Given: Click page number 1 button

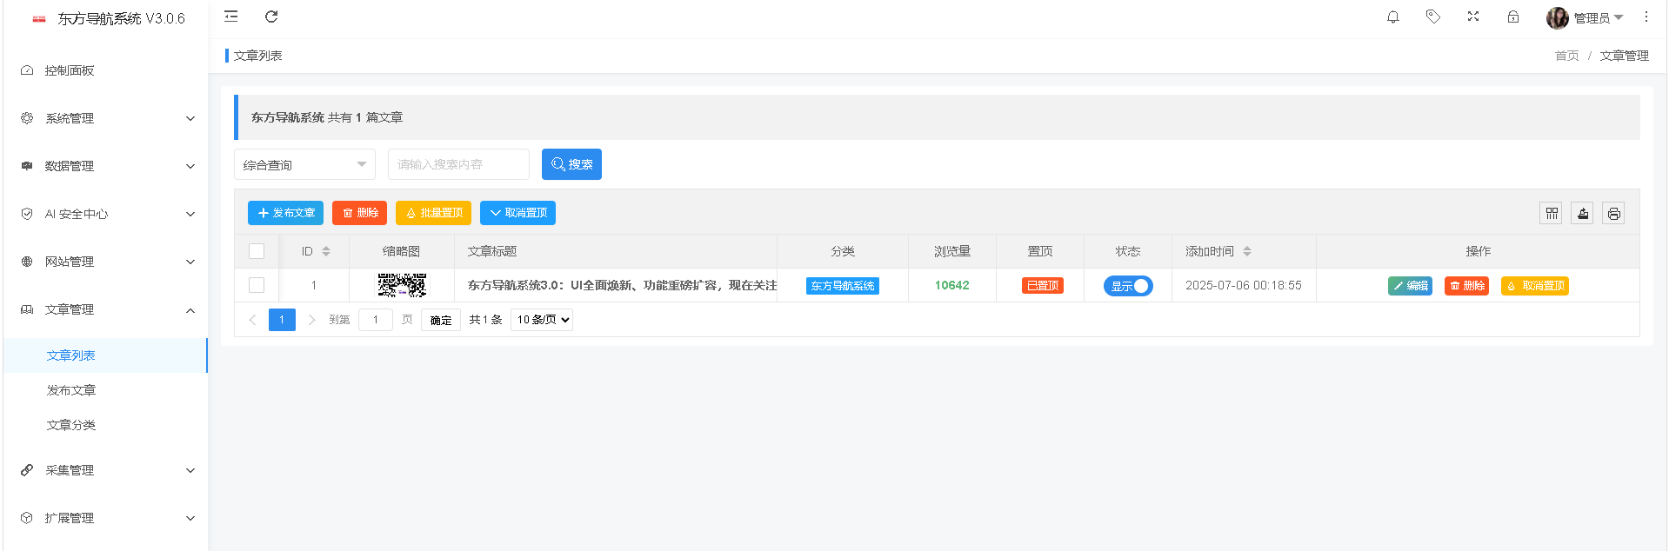Looking at the screenshot, I should tap(282, 320).
